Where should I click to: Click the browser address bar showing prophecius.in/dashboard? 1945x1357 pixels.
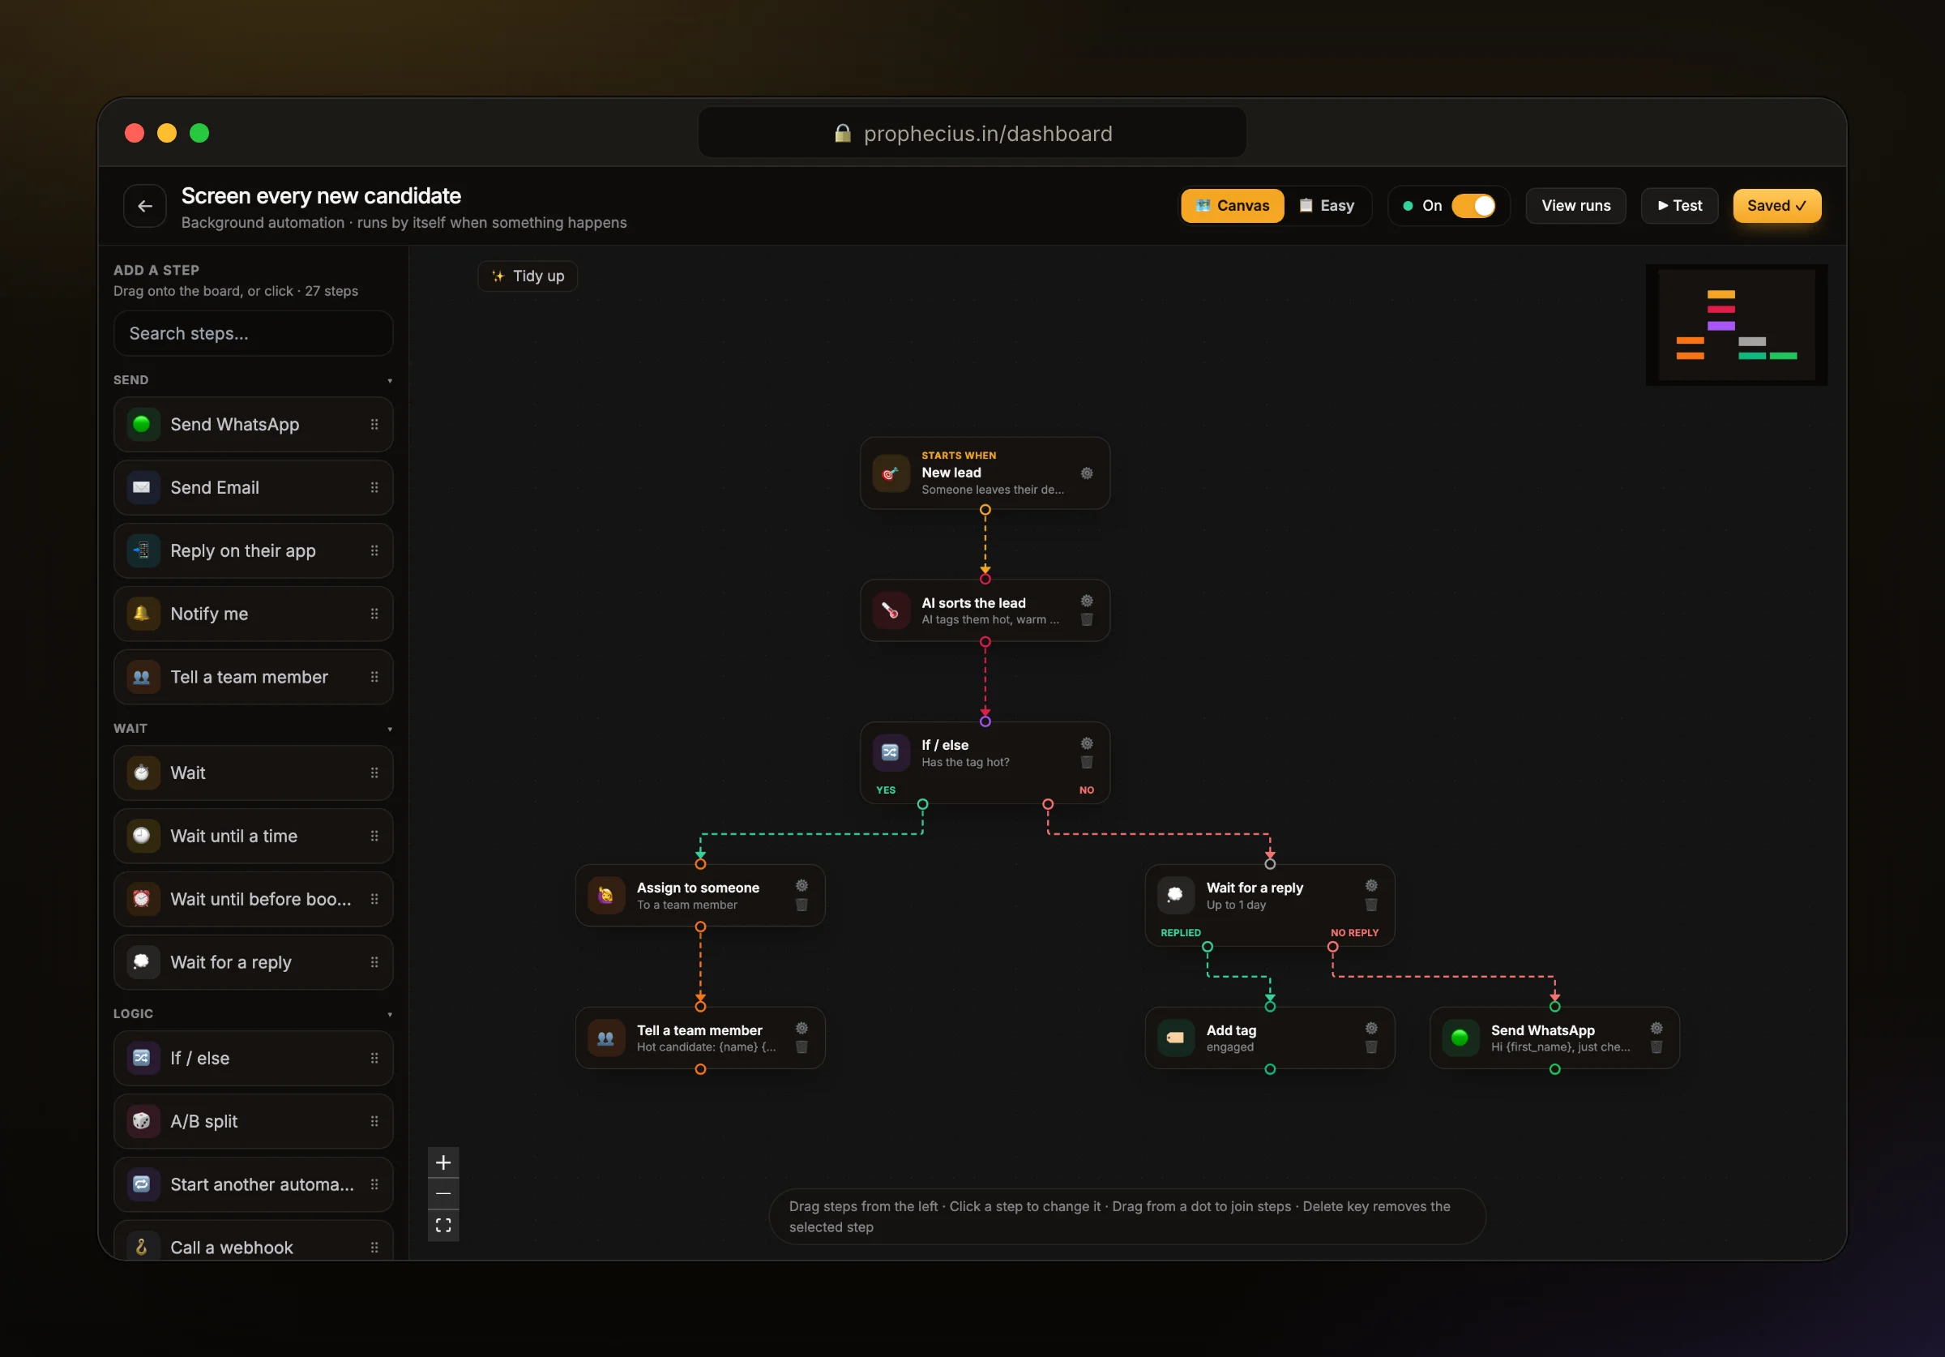pos(972,133)
